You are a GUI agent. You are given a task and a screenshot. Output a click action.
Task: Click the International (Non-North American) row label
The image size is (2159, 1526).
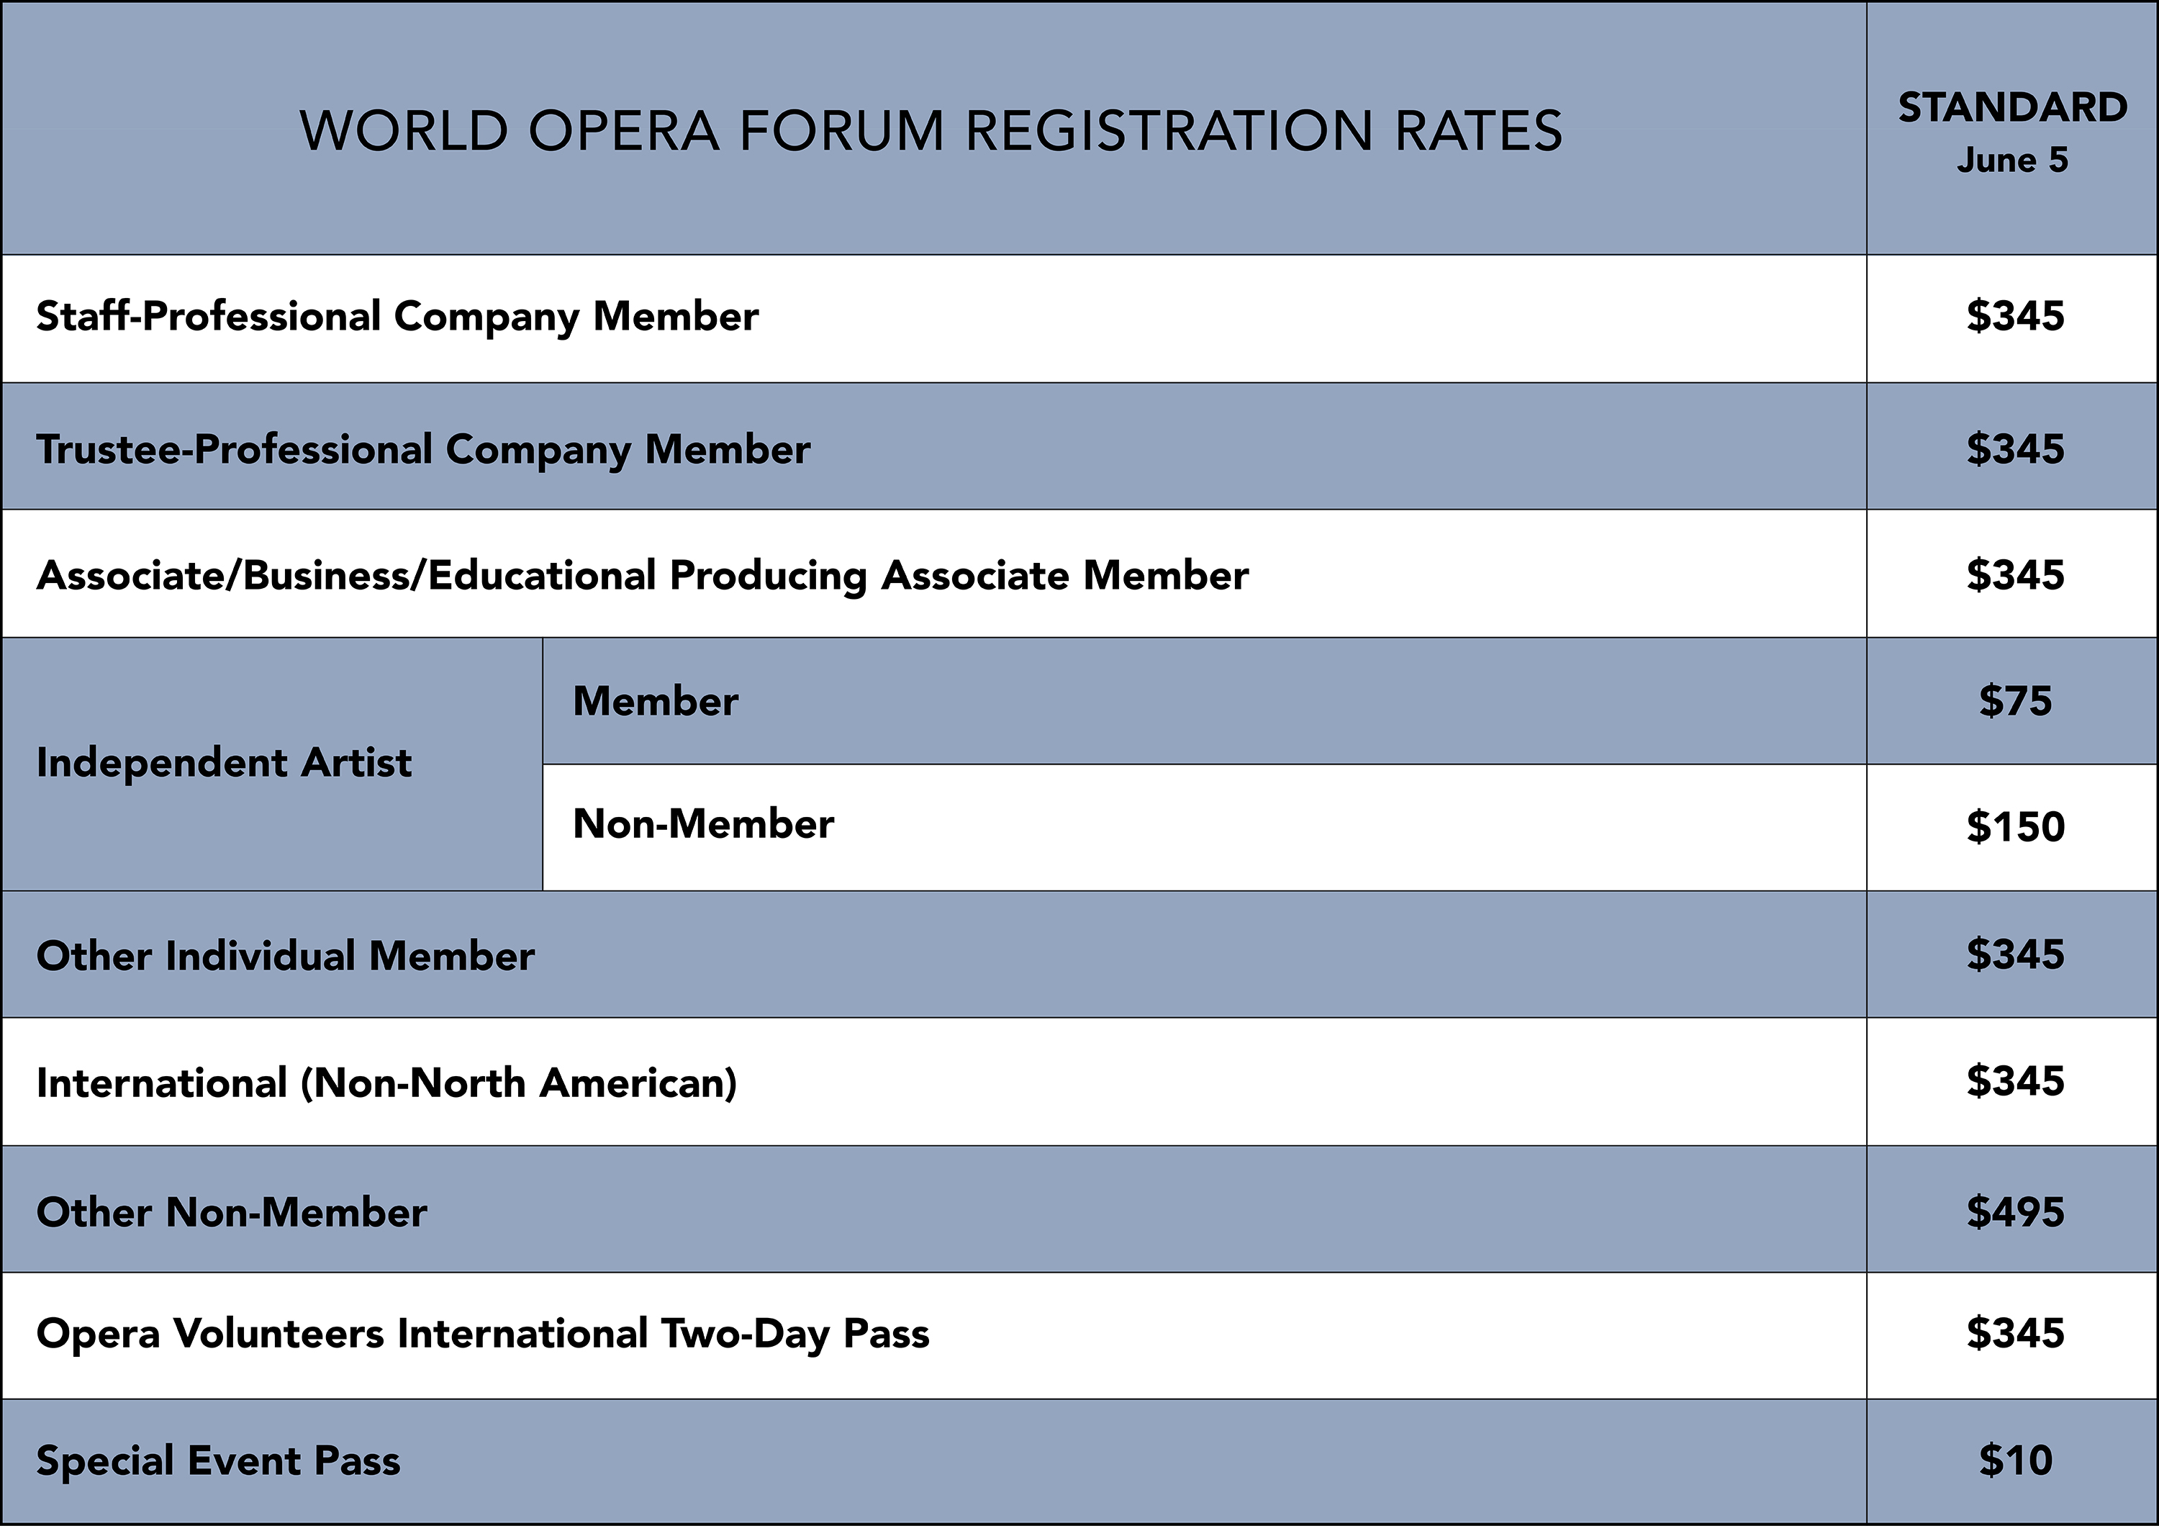[386, 1083]
